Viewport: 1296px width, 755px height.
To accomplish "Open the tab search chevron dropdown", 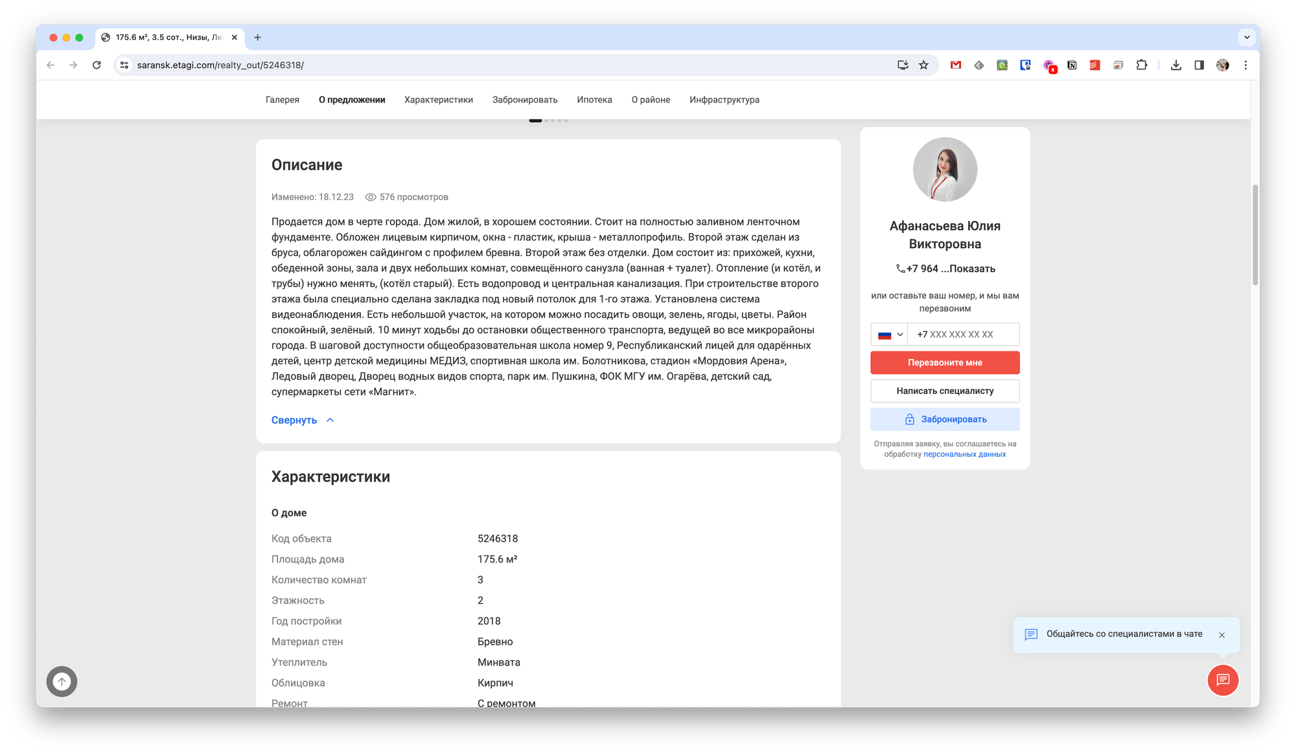I will [1247, 38].
